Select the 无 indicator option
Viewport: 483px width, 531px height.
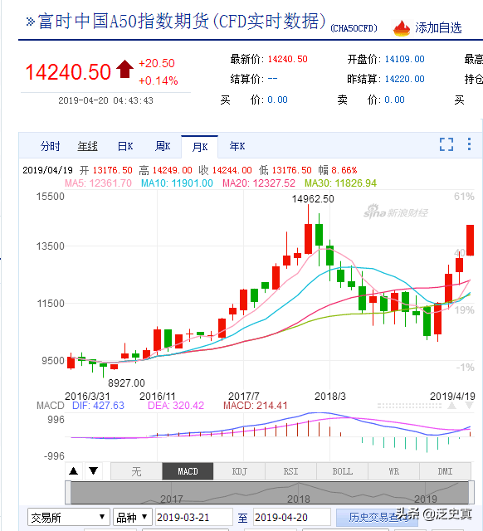(136, 471)
